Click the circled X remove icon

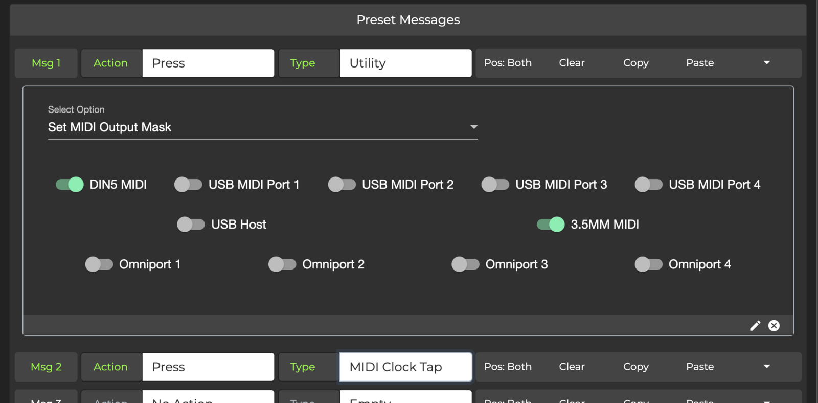774,326
